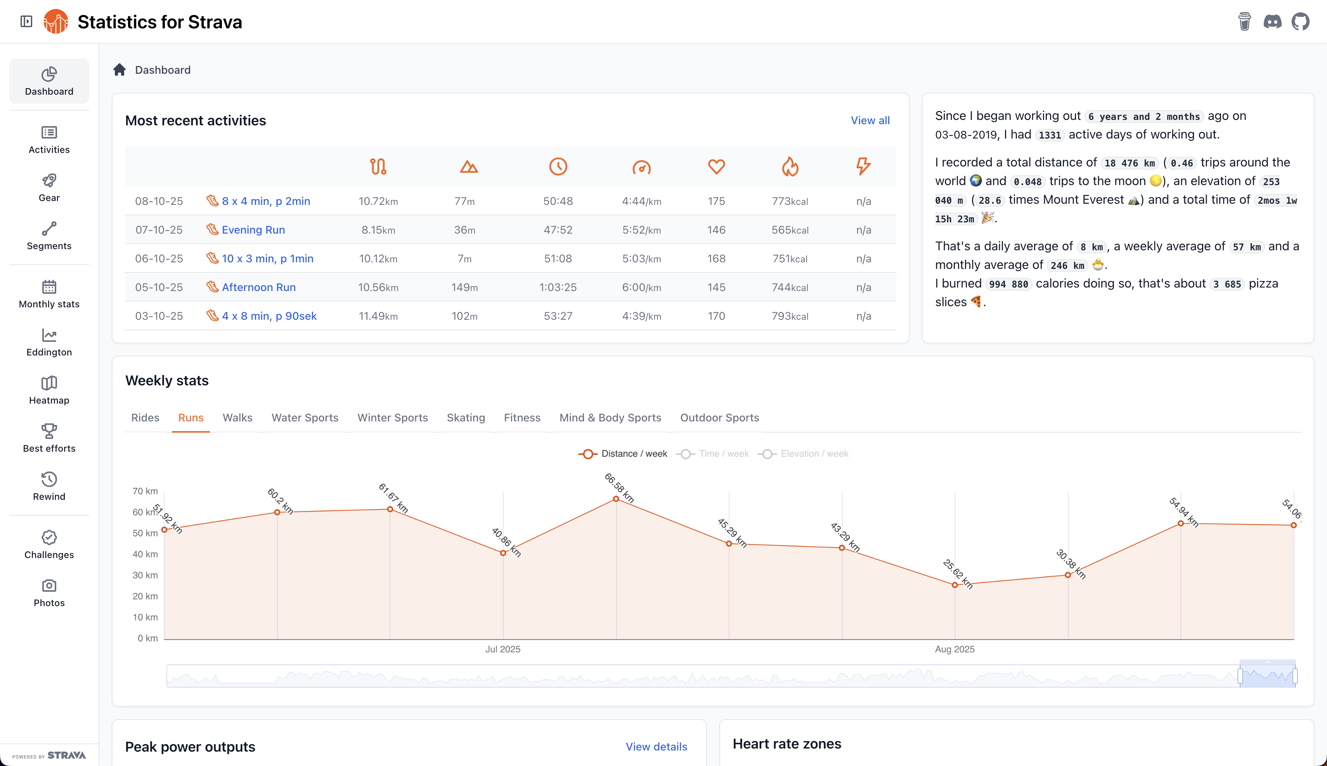Open the Activities section in sidebar
The height and width of the screenshot is (766, 1327).
[x=49, y=139]
